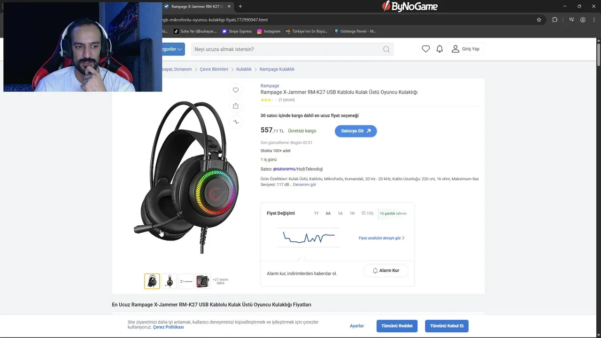Image resolution: width=601 pixels, height=338 pixels.
Task: Open media control icon in Chrome toolbar
Action: point(571,20)
